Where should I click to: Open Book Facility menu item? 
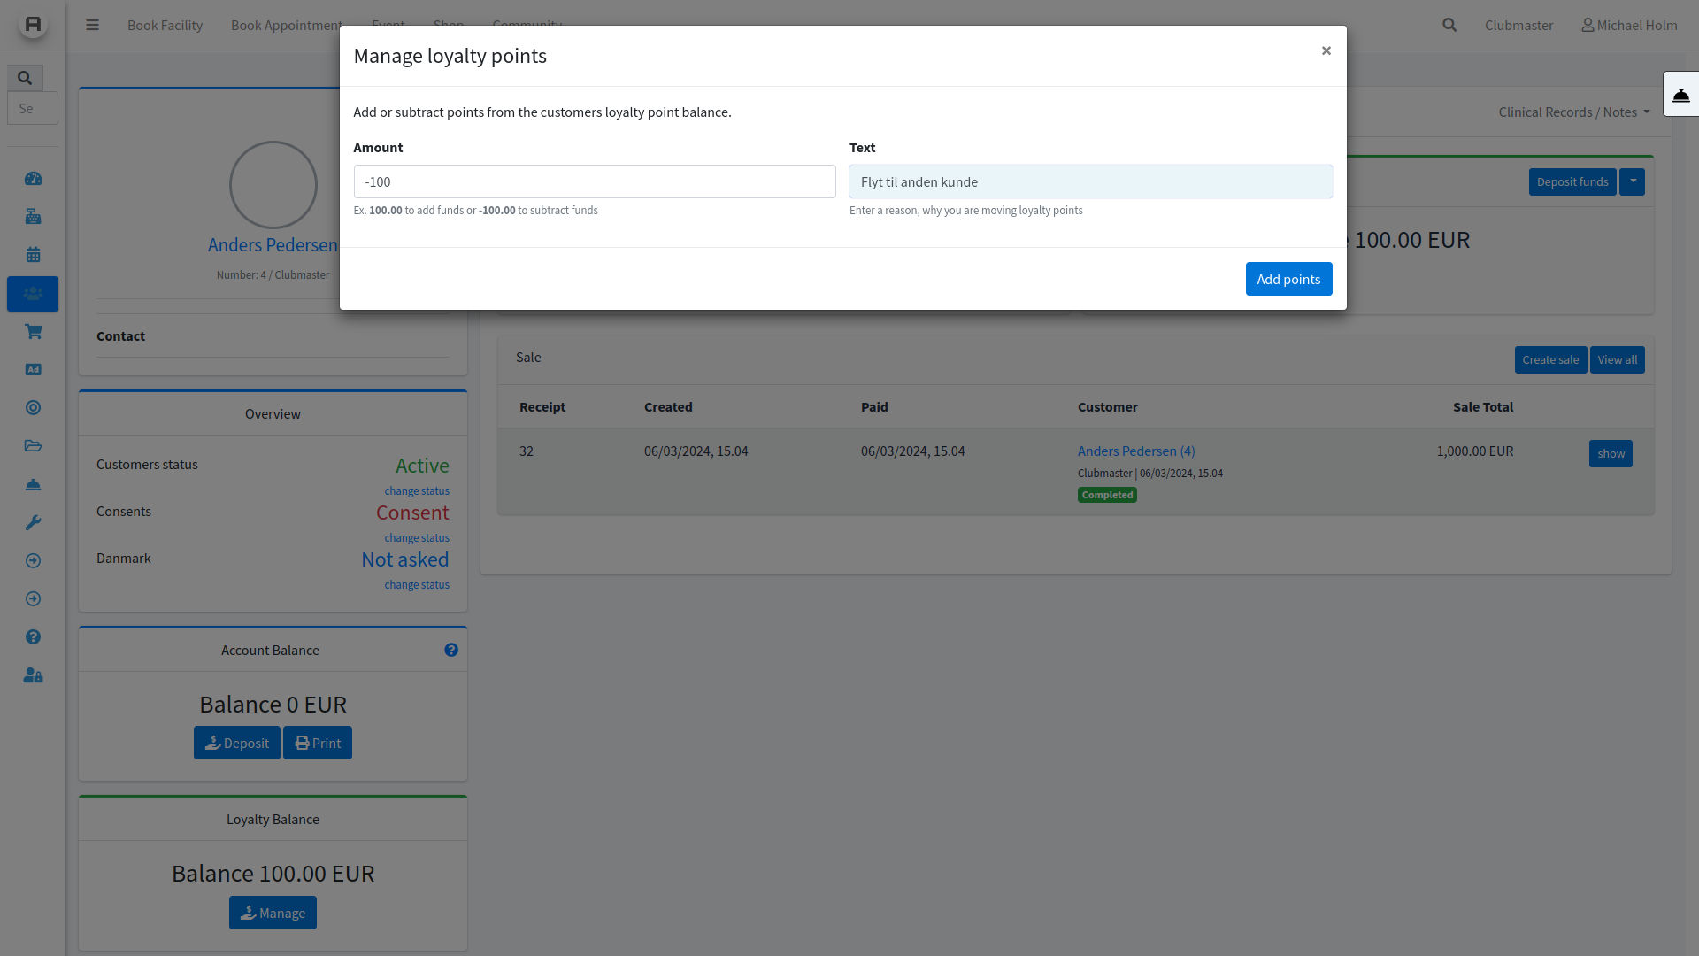(165, 25)
